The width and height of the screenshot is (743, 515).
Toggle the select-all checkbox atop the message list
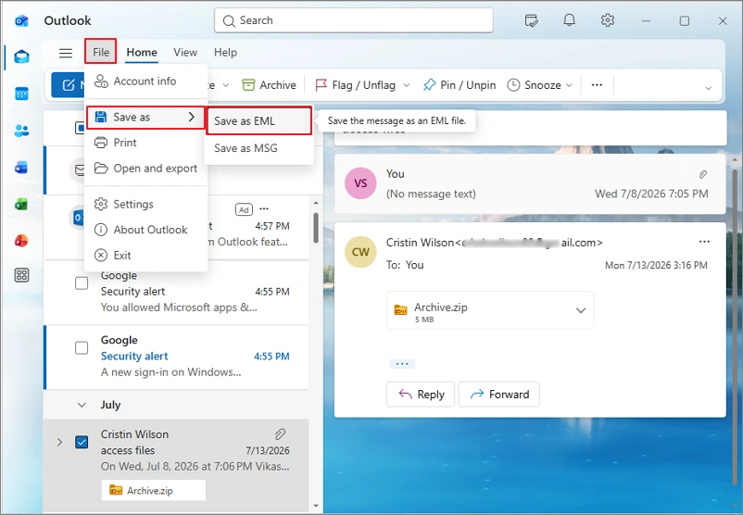point(80,128)
